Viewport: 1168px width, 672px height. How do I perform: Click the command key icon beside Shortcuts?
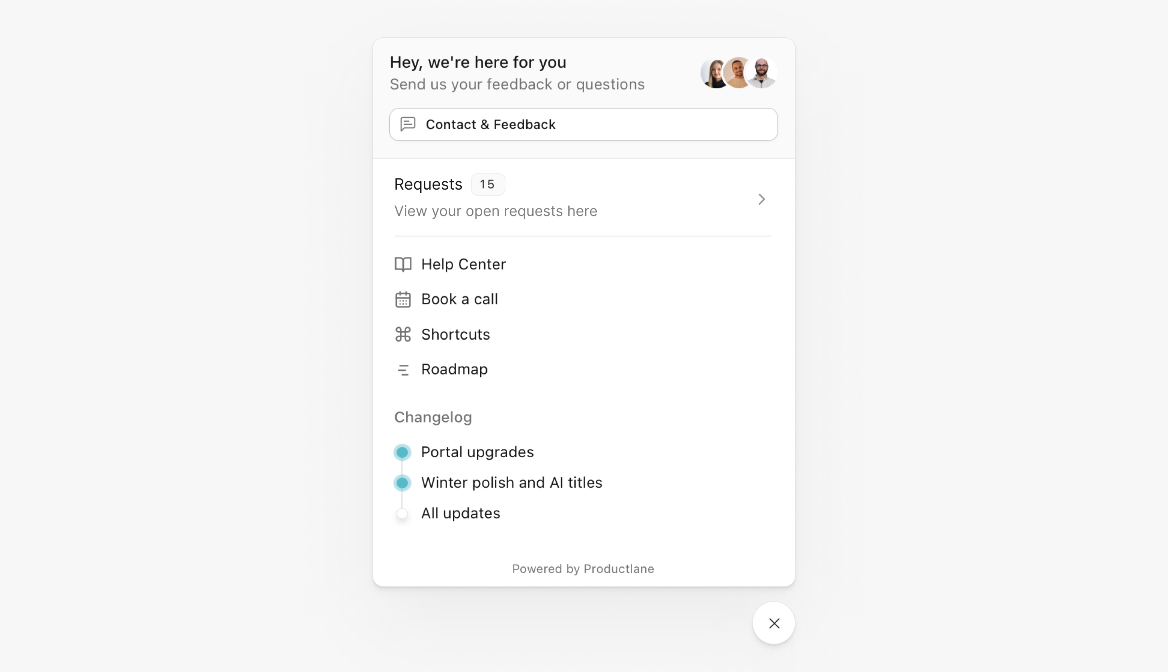point(403,334)
